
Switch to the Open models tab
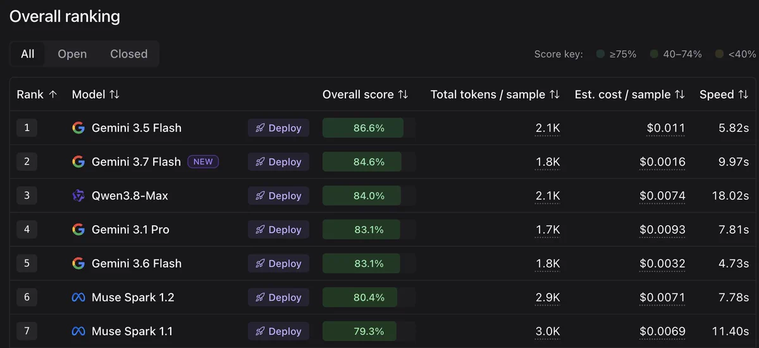click(72, 54)
